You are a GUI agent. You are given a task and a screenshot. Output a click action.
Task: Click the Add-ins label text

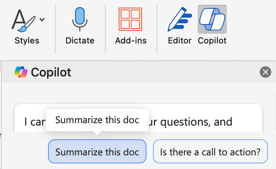point(131,41)
